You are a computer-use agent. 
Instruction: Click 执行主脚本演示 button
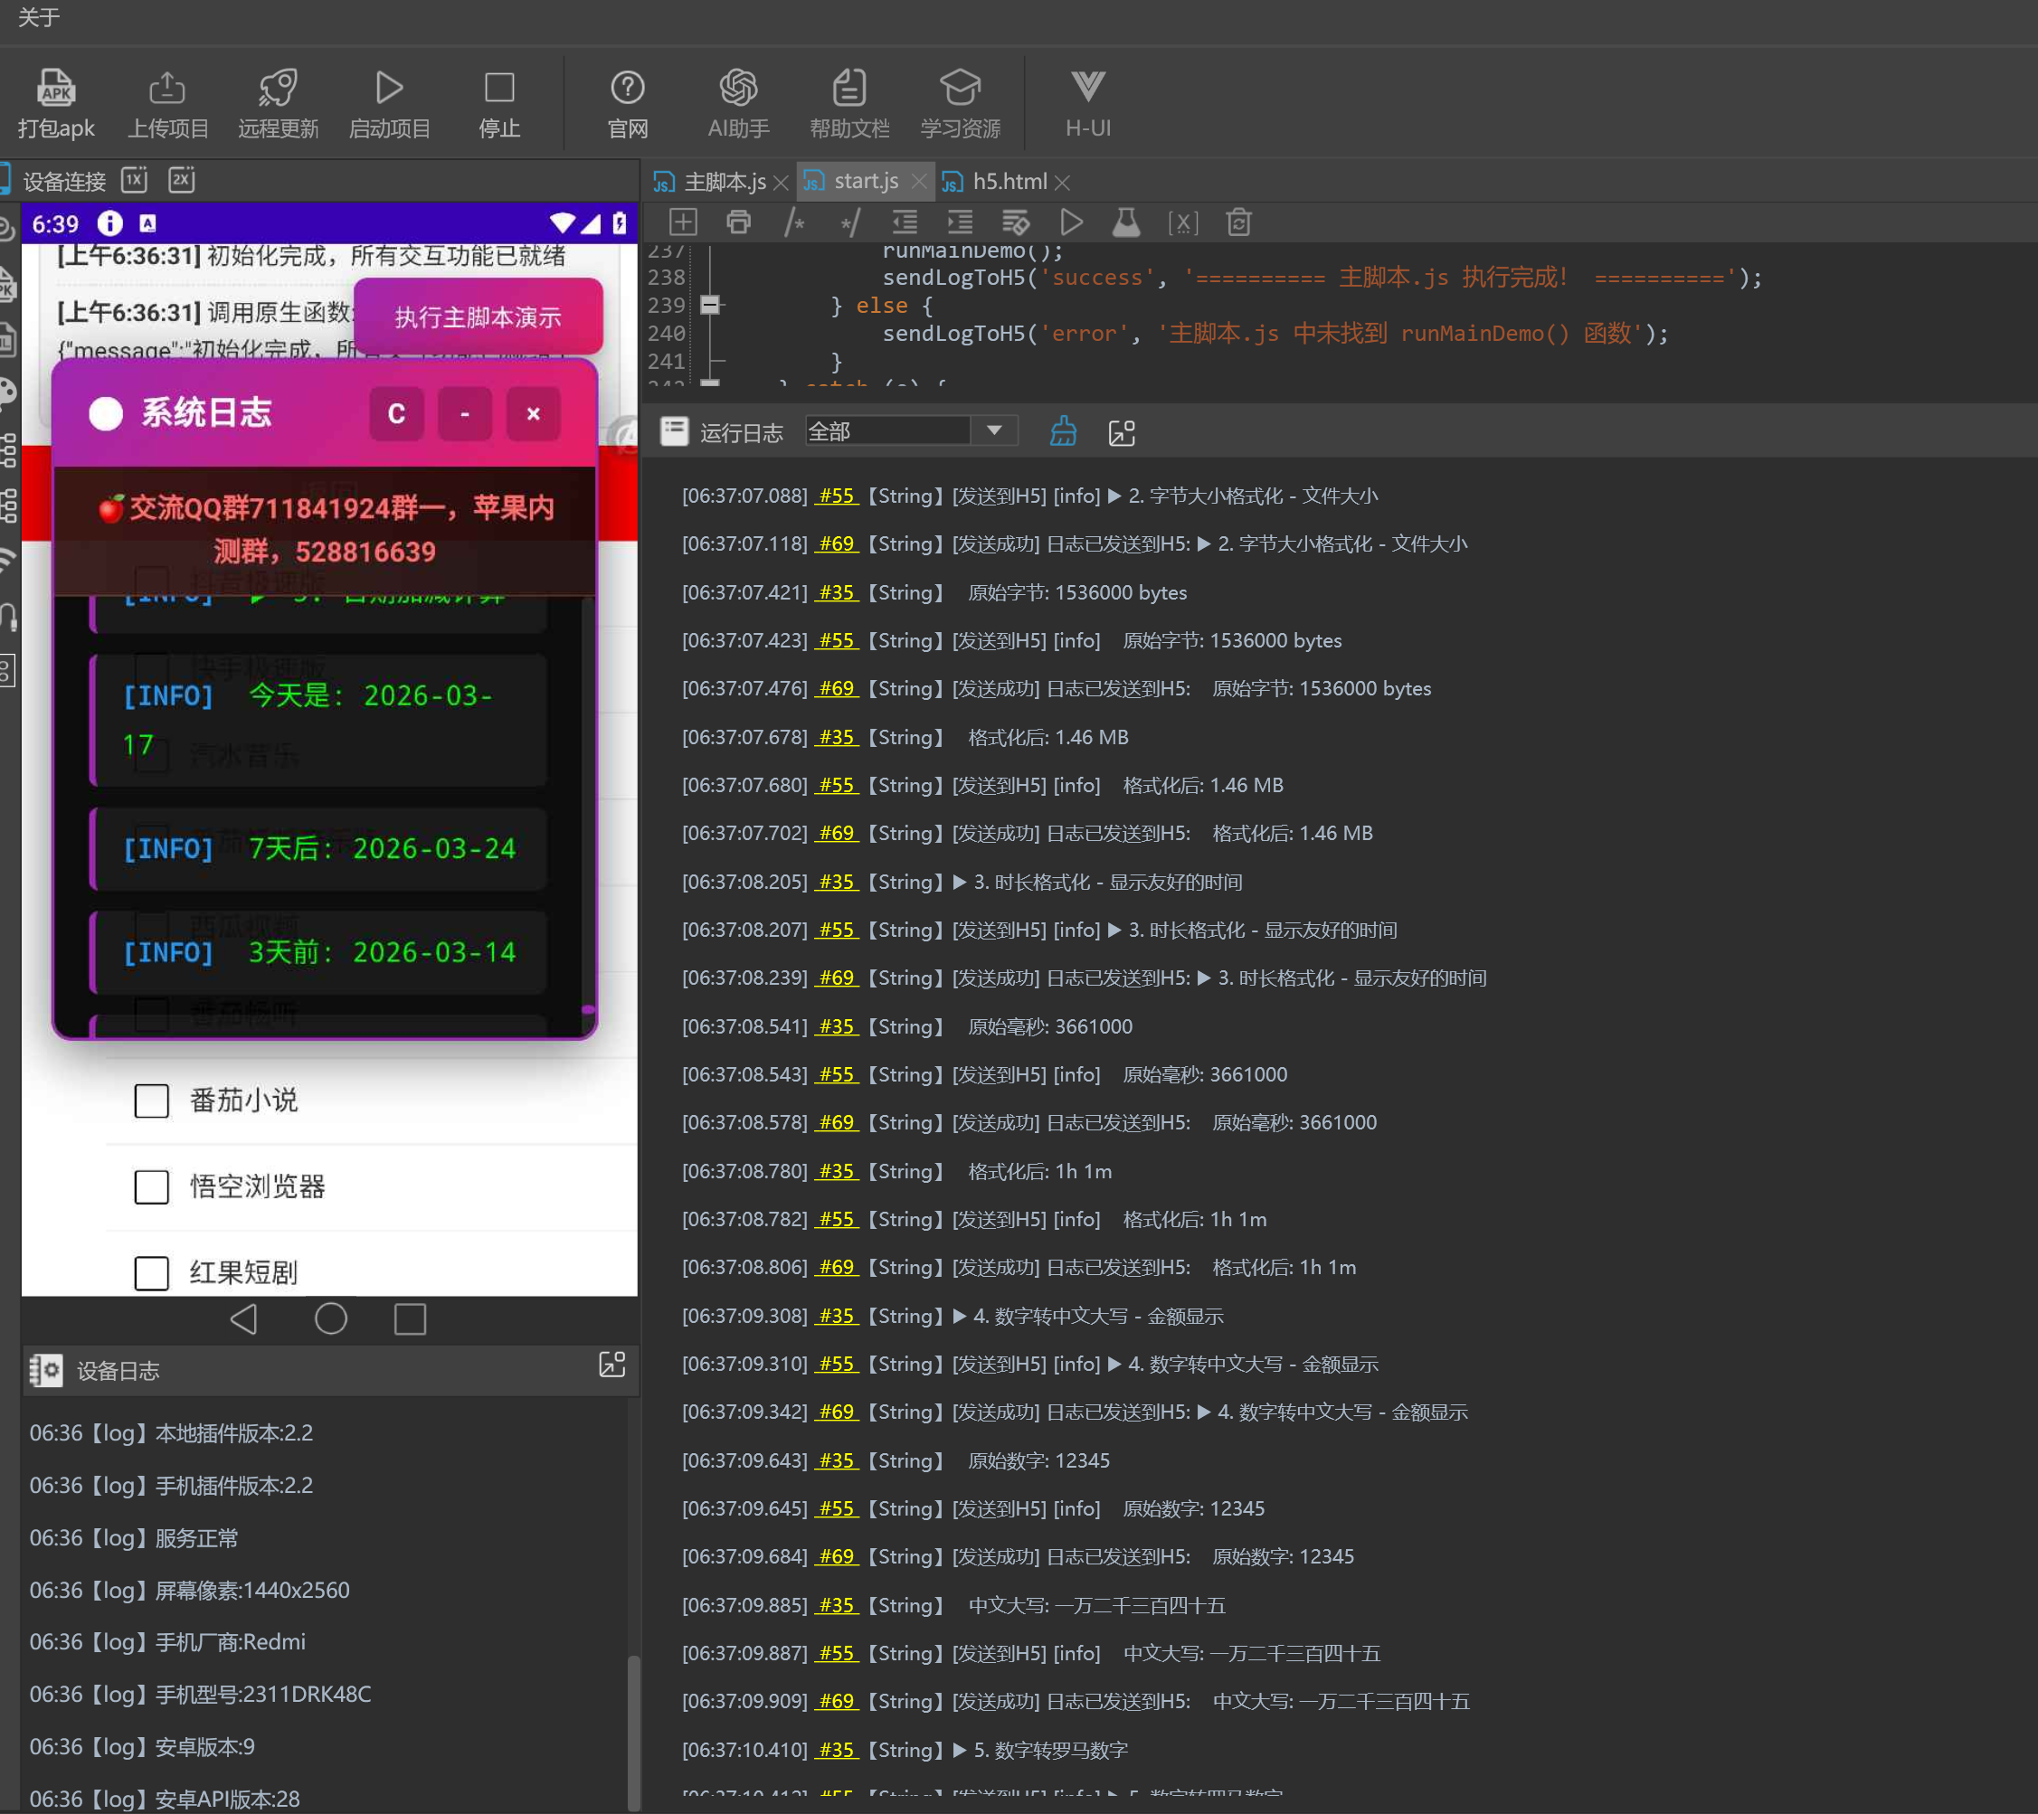(478, 317)
